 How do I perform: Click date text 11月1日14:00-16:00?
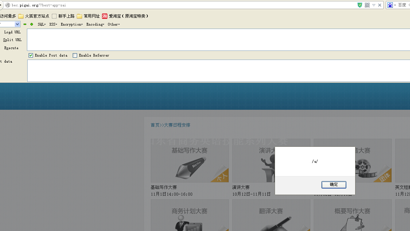coord(172,194)
